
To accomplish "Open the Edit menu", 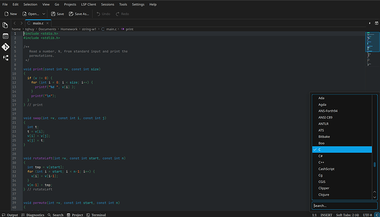I will click(15, 4).
